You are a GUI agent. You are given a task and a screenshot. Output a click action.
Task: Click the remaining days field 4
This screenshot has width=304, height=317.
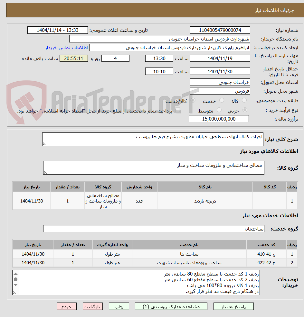(115, 59)
